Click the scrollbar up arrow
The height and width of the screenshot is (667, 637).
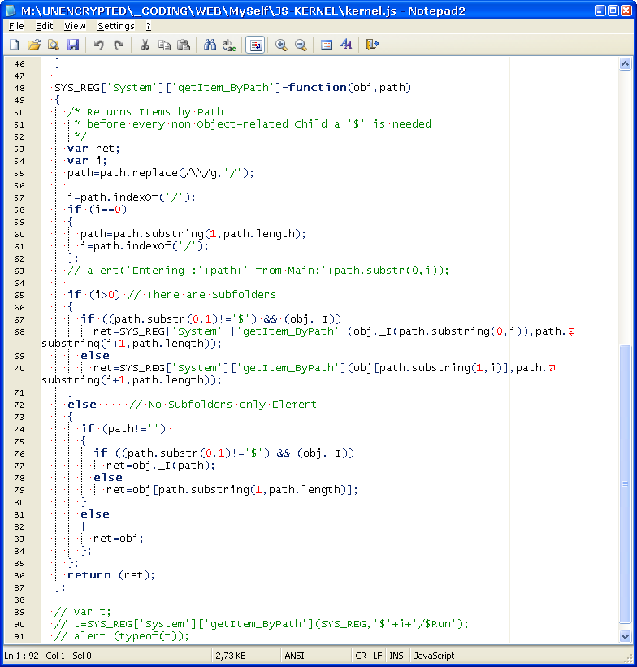(x=625, y=64)
